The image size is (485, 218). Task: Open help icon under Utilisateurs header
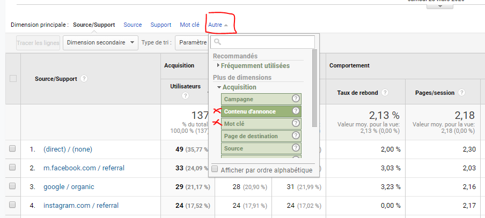pos(185,96)
